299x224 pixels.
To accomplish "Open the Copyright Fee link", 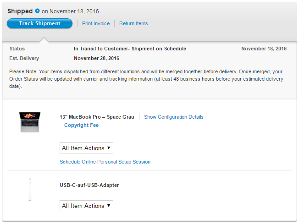I will click(x=81, y=125).
